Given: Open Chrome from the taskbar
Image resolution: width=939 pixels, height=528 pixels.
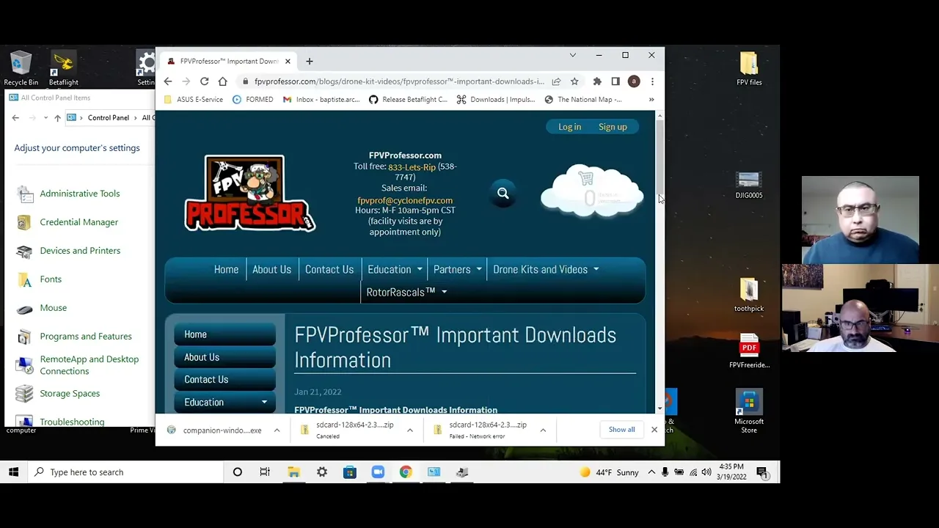Looking at the screenshot, I should tap(406, 472).
